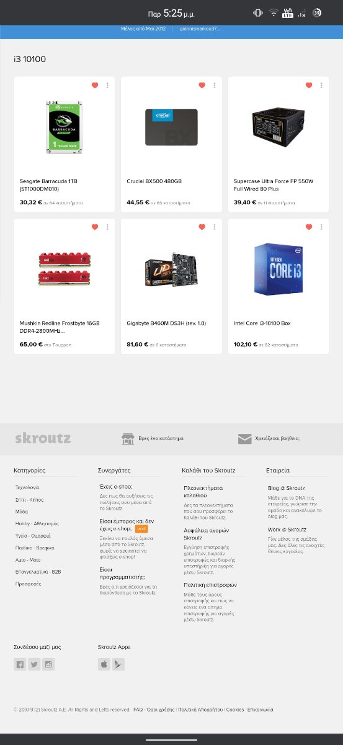Viewport: 343px width, 745px height.
Task: Tap the Wi-Fi status bar icon
Action: (274, 13)
